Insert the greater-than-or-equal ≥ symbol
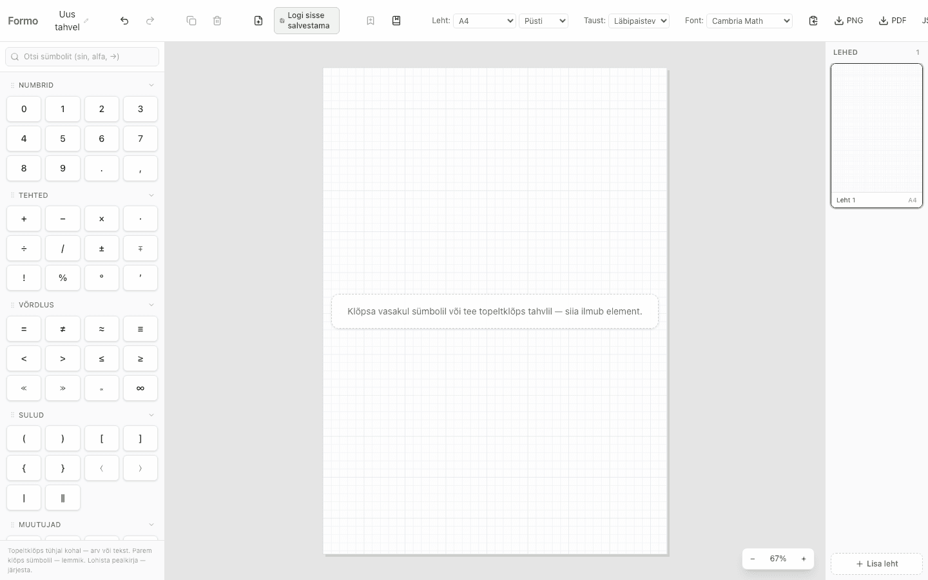 [x=140, y=358]
